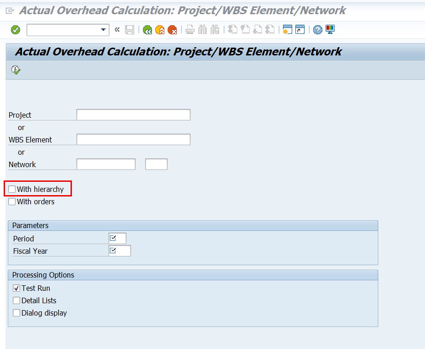Uncheck the Test Run checkbox
425x349 pixels.
[x=16, y=288]
